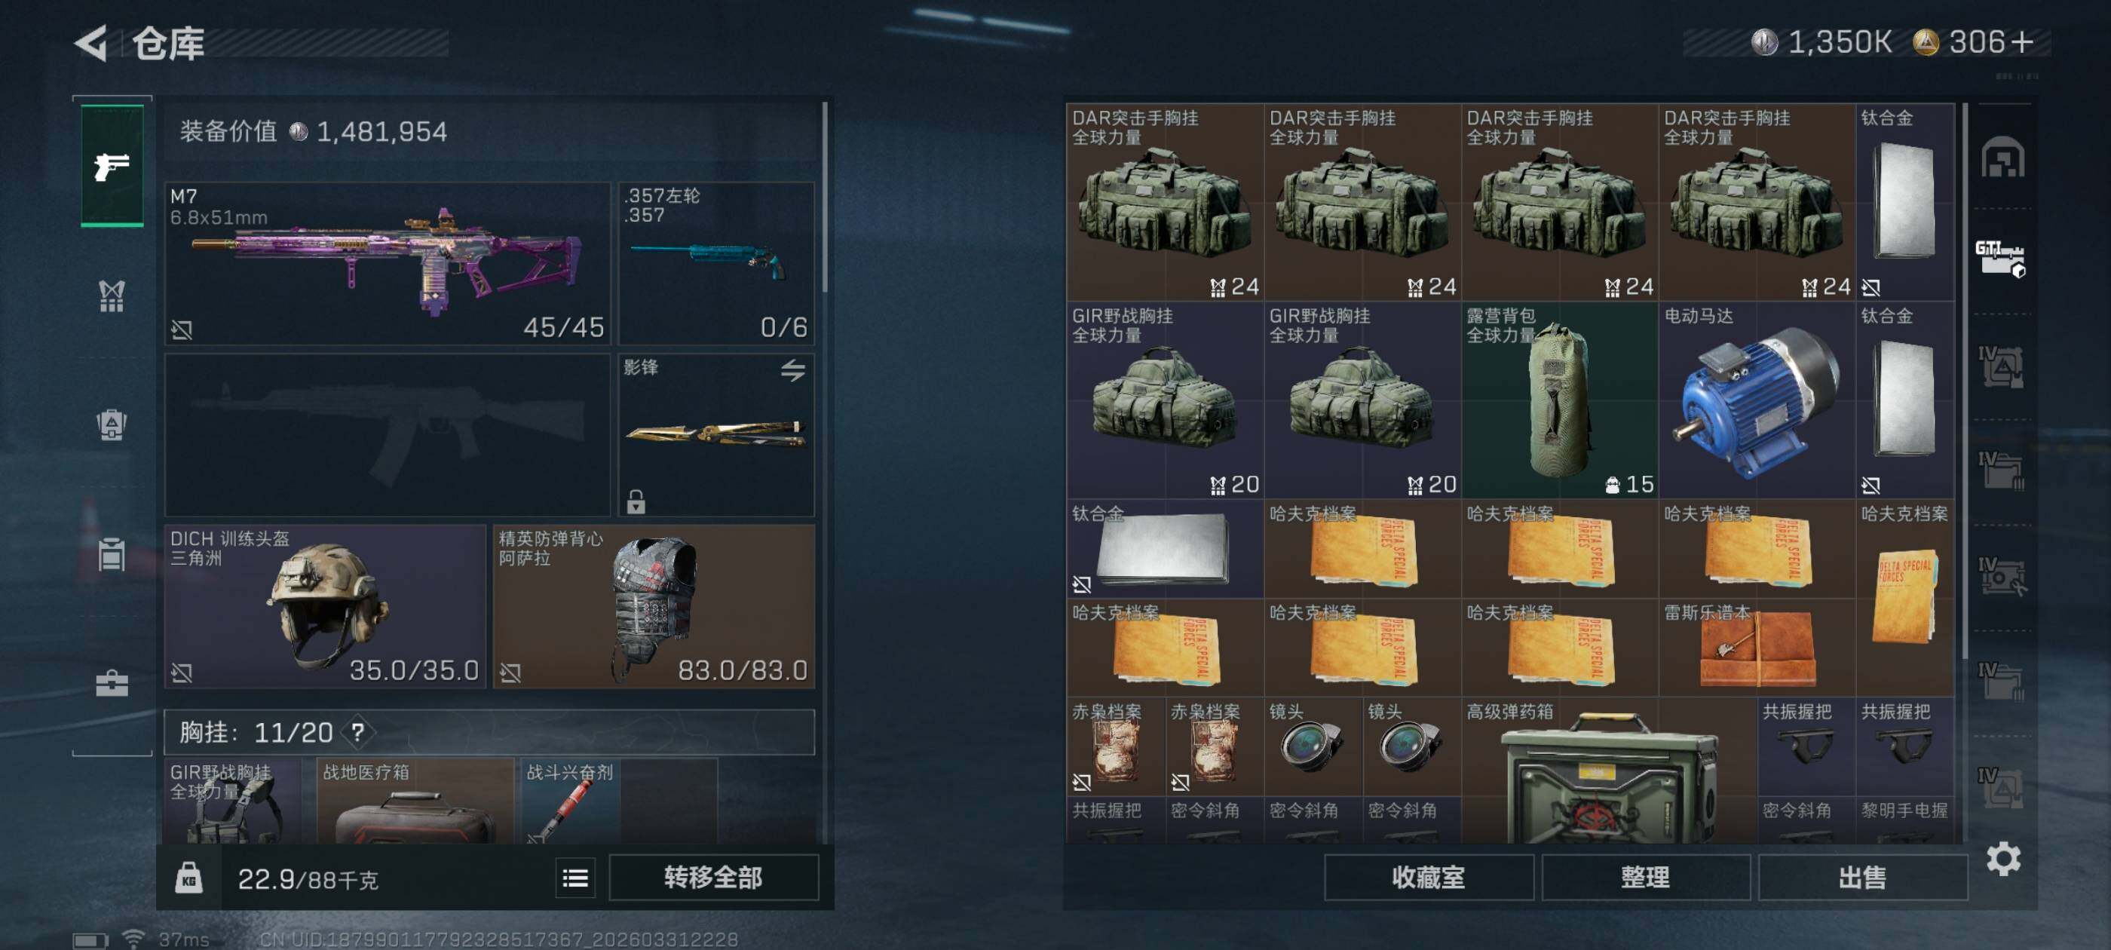The height and width of the screenshot is (950, 2111).
Task: Open the backpack sidebar category
Action: pos(112,424)
